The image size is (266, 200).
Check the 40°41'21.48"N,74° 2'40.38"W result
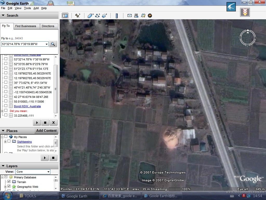pyautogui.click(x=6, y=87)
